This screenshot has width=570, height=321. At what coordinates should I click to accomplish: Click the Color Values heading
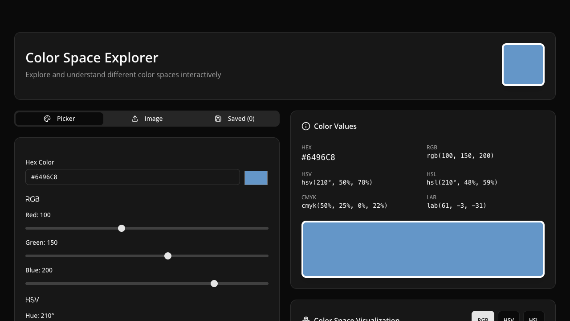click(x=335, y=126)
